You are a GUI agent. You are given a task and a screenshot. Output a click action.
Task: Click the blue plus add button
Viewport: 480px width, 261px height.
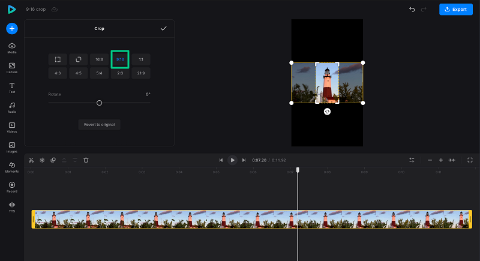pyautogui.click(x=12, y=28)
